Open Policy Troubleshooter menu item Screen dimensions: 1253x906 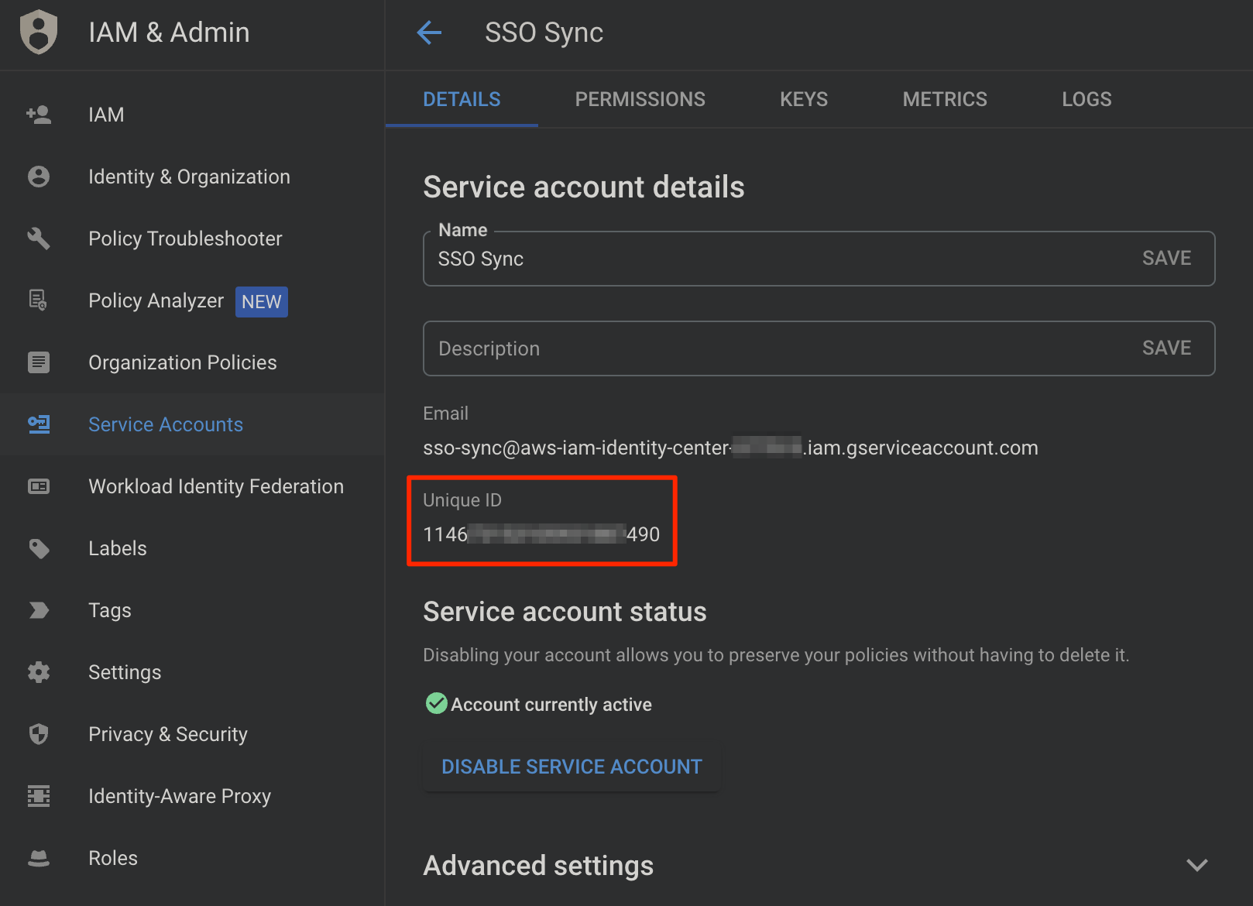(192, 239)
